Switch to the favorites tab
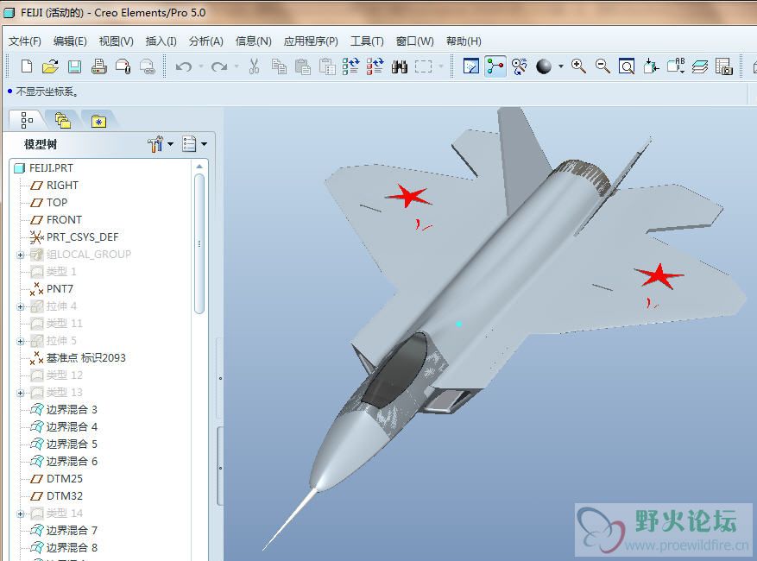Image resolution: width=757 pixels, height=561 pixels. [x=98, y=121]
